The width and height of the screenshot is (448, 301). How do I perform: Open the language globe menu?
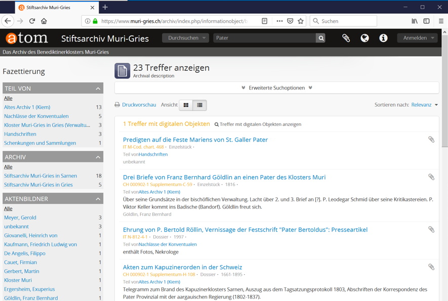click(x=364, y=38)
